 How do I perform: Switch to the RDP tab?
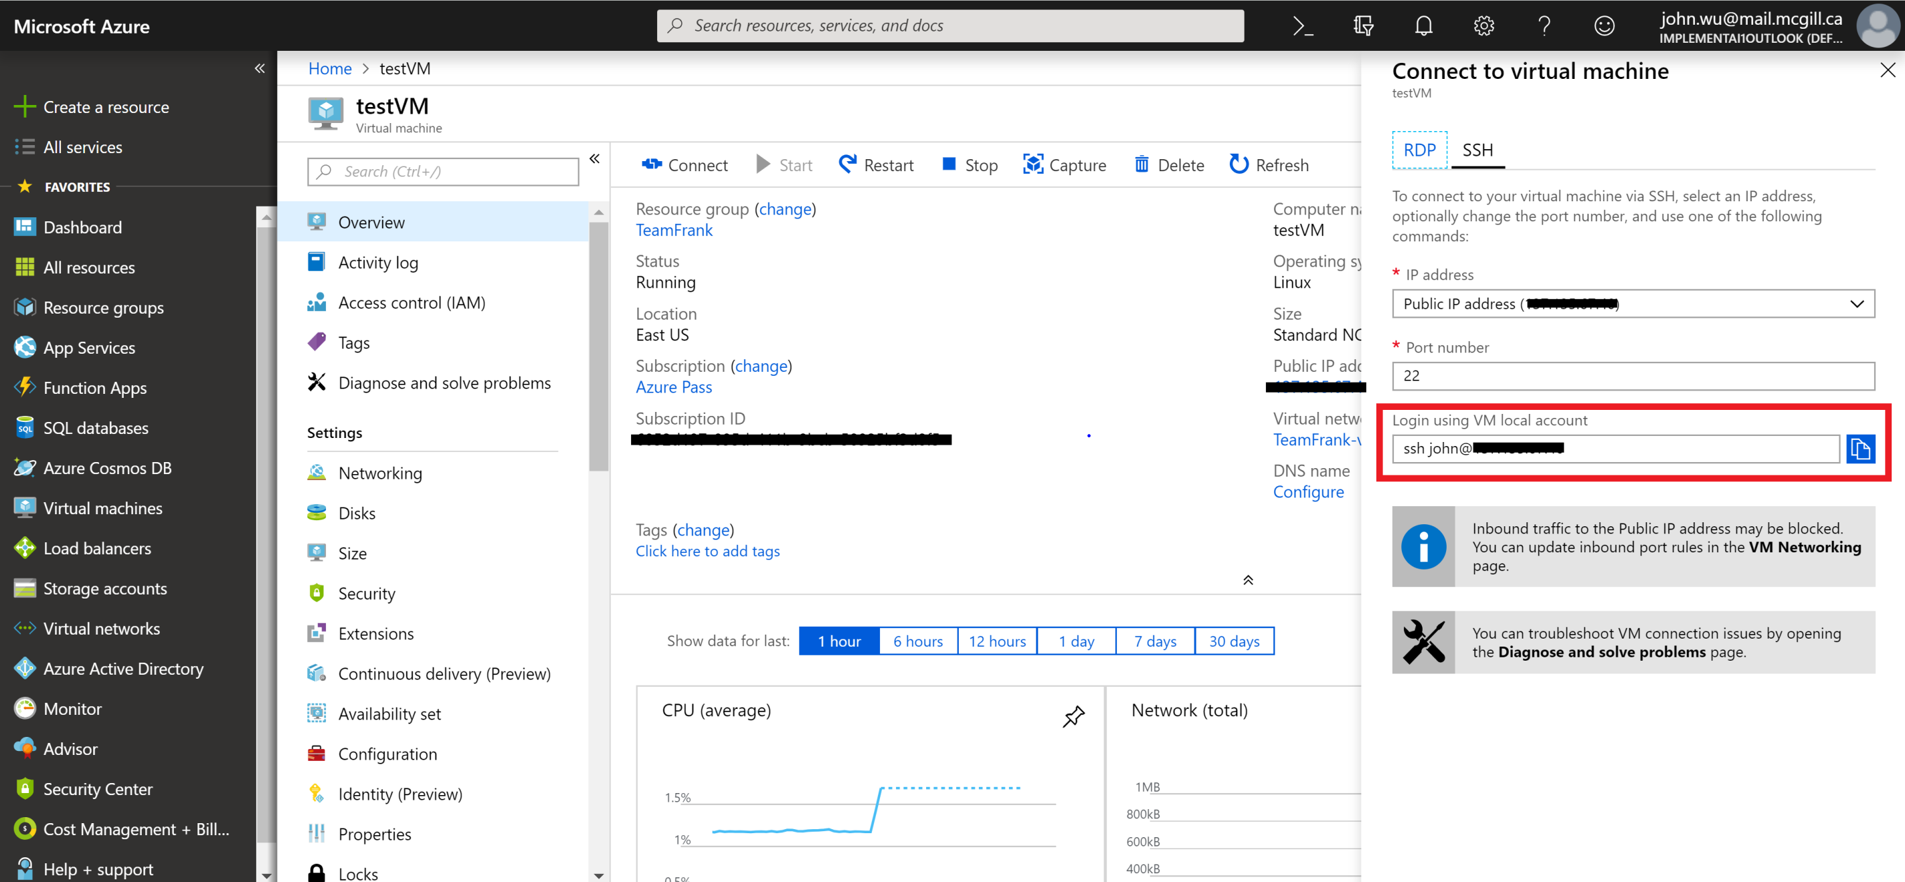1419,150
